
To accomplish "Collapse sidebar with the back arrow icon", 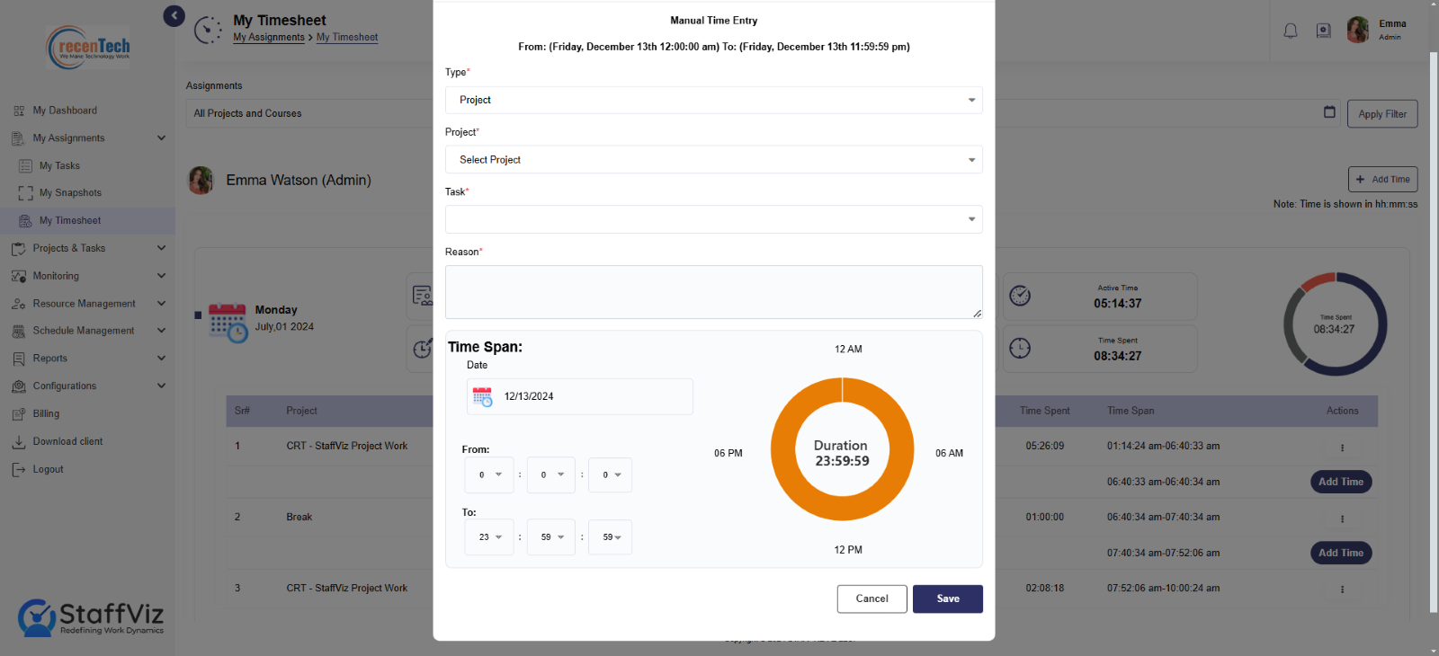I will point(174,15).
